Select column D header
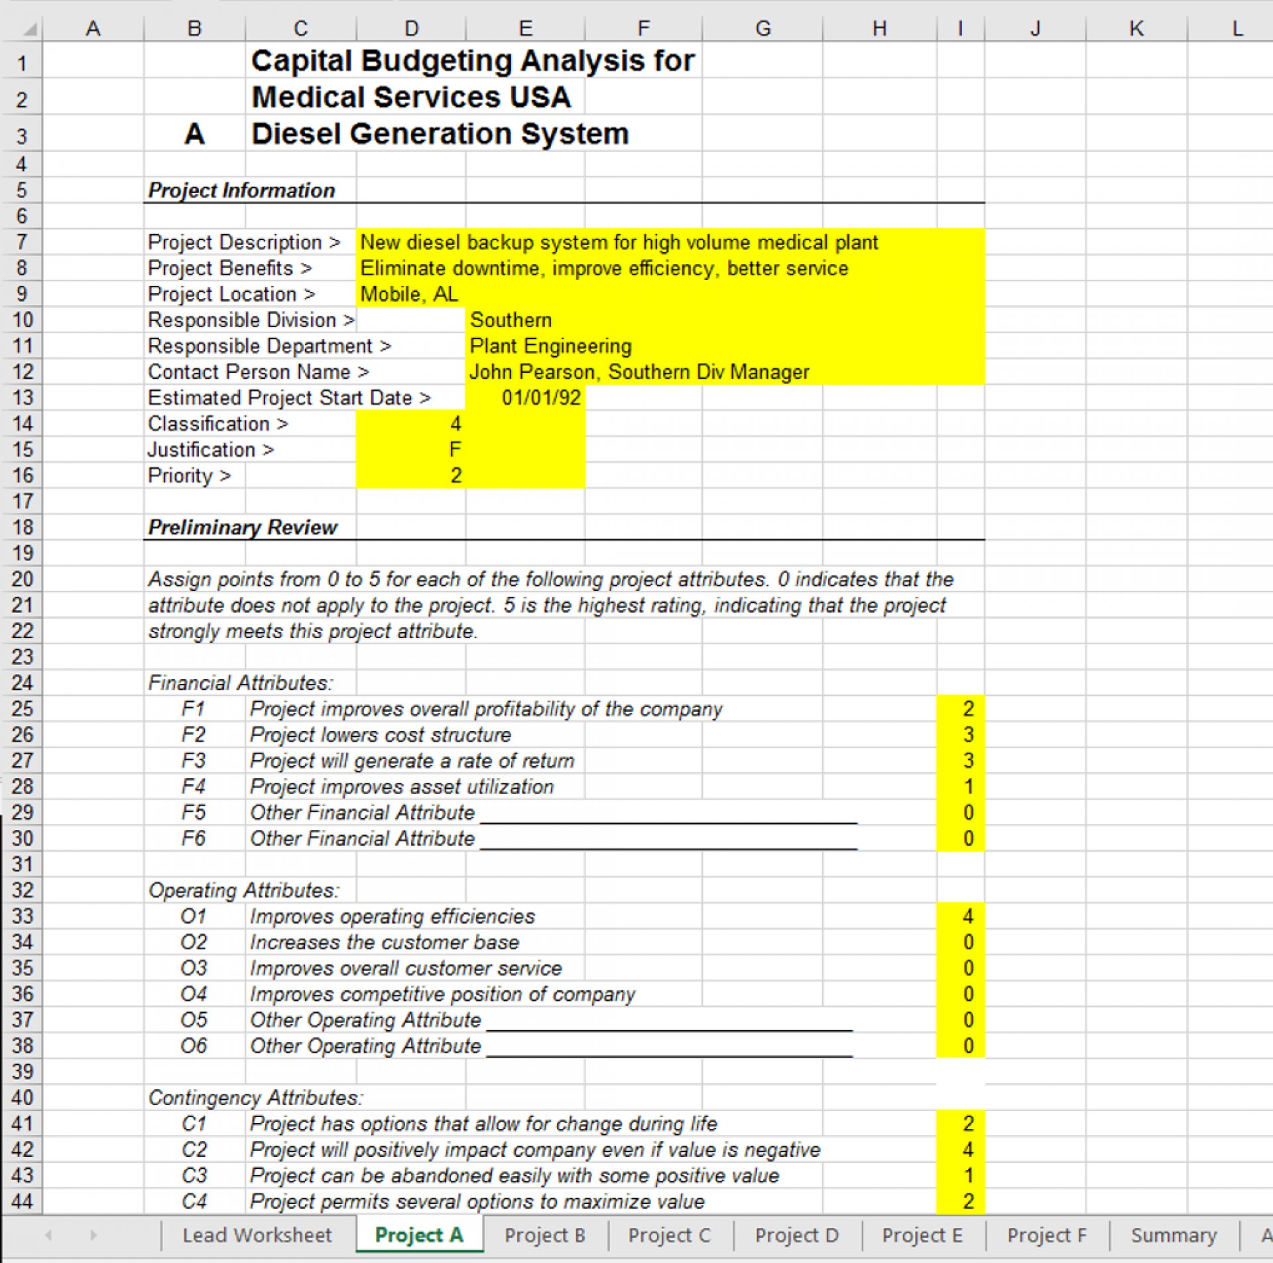Image resolution: width=1273 pixels, height=1263 pixels. [x=411, y=29]
